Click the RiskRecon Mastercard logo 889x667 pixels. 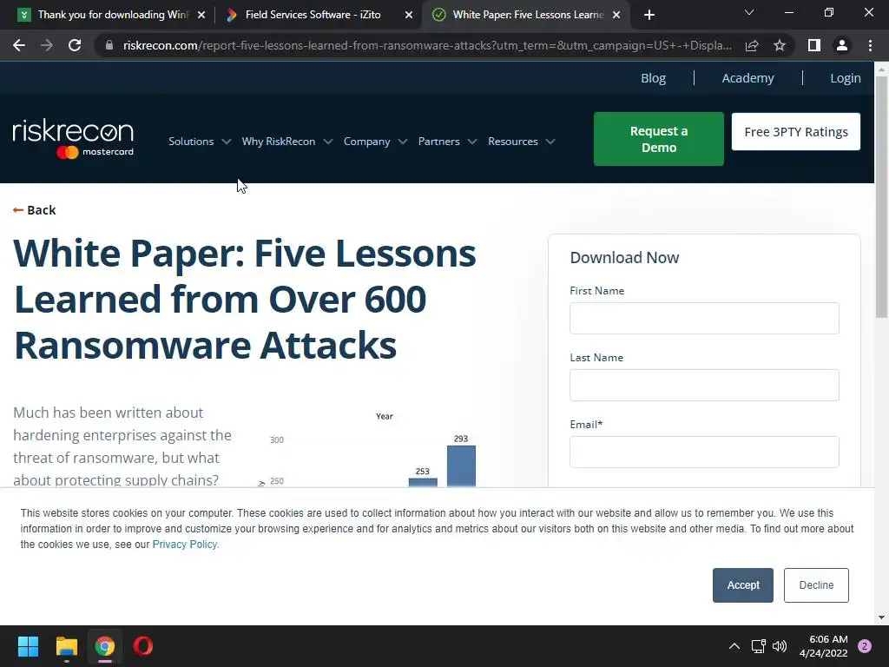tap(73, 138)
